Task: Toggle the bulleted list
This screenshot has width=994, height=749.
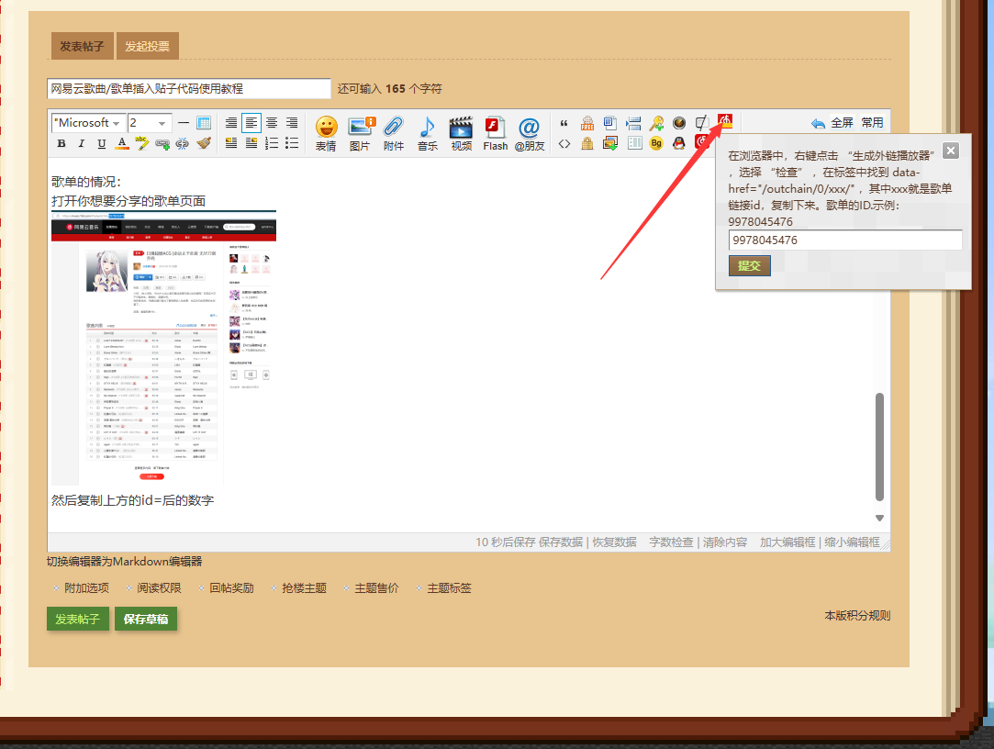Action: coord(292,142)
